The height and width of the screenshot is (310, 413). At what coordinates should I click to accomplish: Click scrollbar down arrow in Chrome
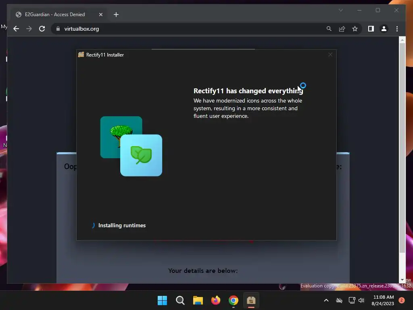pos(402,280)
